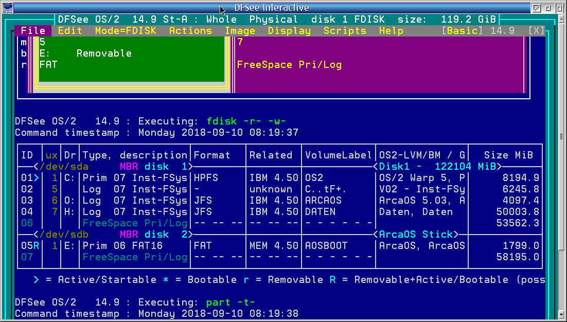Click the [Basic] mode indicator

(x=462, y=31)
